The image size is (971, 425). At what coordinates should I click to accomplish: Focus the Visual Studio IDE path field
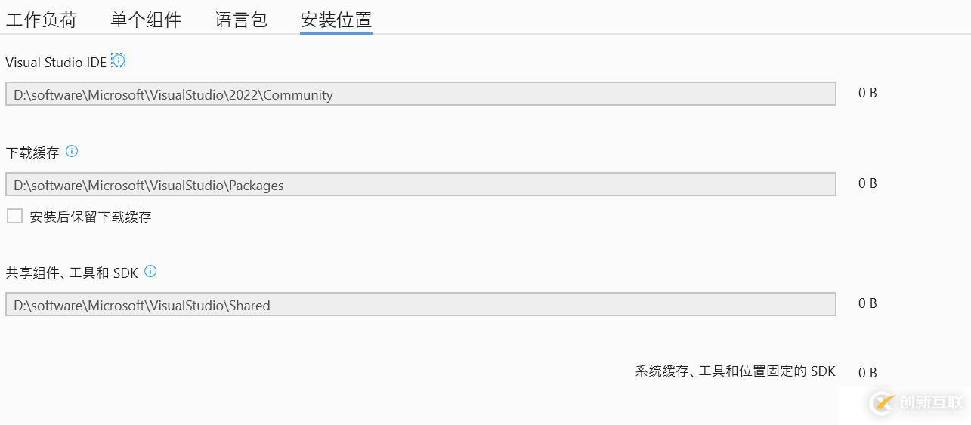pyautogui.click(x=420, y=94)
